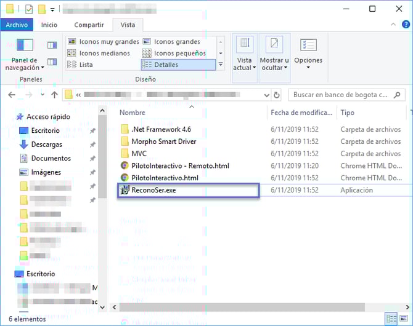Choose Iconos muy grandes layout
The width and height of the screenshot is (413, 326).
104,42
